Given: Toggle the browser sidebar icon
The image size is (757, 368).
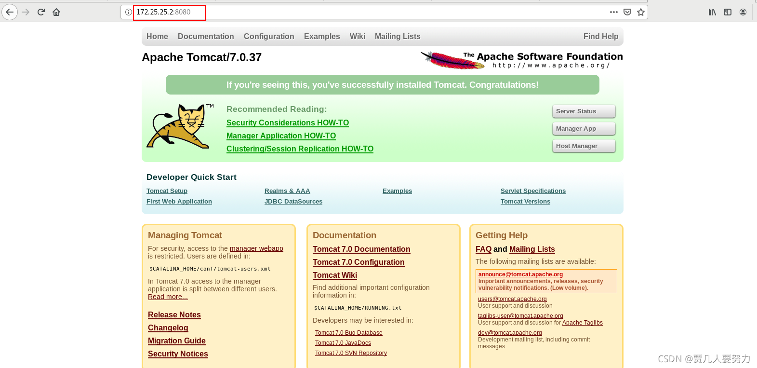Looking at the screenshot, I should [x=728, y=12].
